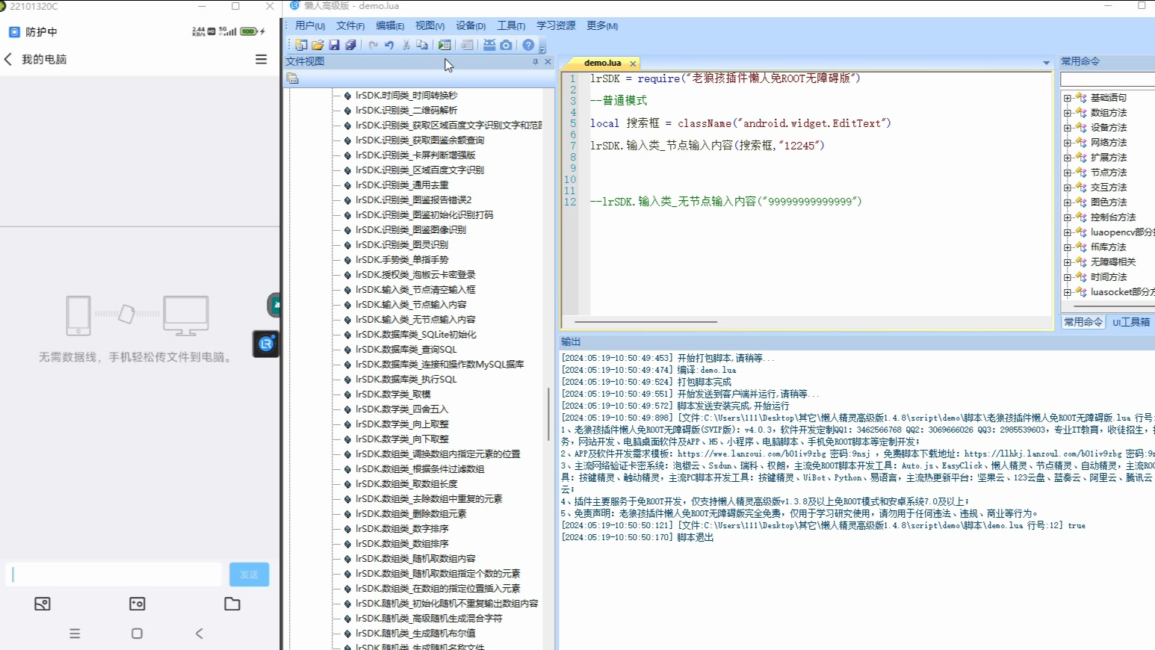Tap the image gallery icon in phone window
This screenshot has height=650, width=1155.
[43, 604]
